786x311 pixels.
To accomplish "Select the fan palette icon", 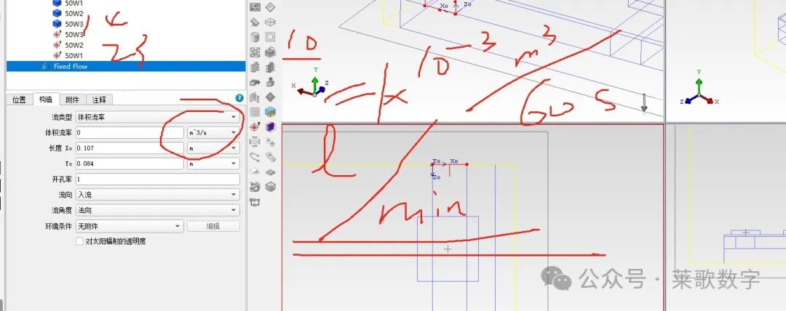I will (255, 52).
